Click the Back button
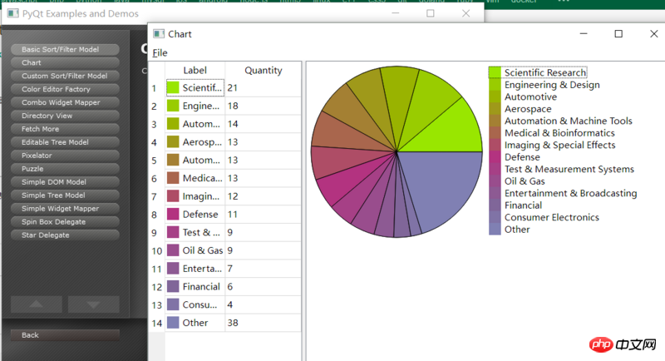Screen dimensions: 665x361 point(65,335)
